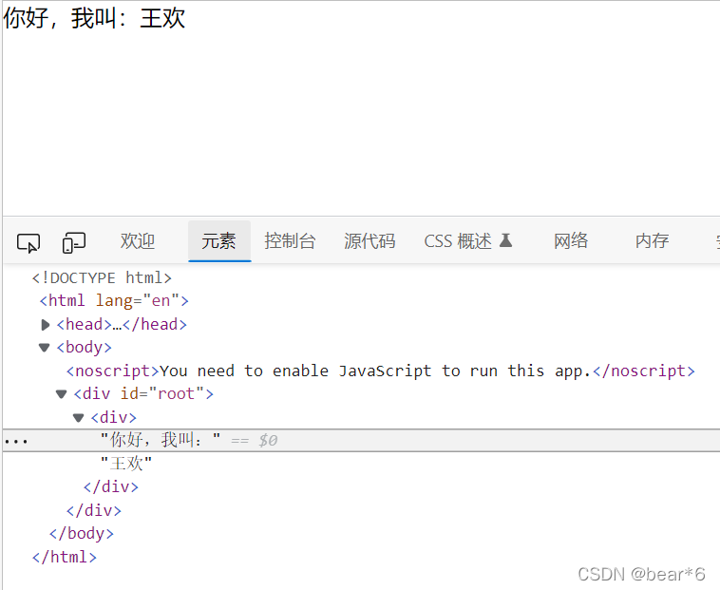This screenshot has height=590, width=720.
Task: Select the <!DOCTYPE html> line
Action: click(x=102, y=277)
